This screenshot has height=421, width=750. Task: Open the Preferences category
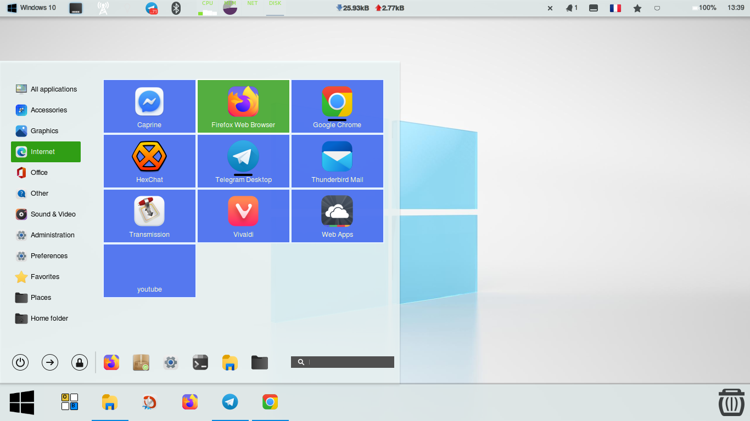pyautogui.click(x=46, y=256)
